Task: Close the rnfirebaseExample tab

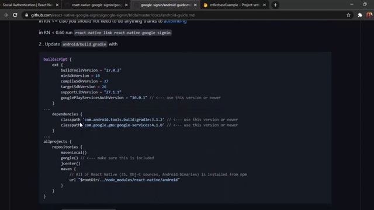Action: pyautogui.click(x=264, y=5)
